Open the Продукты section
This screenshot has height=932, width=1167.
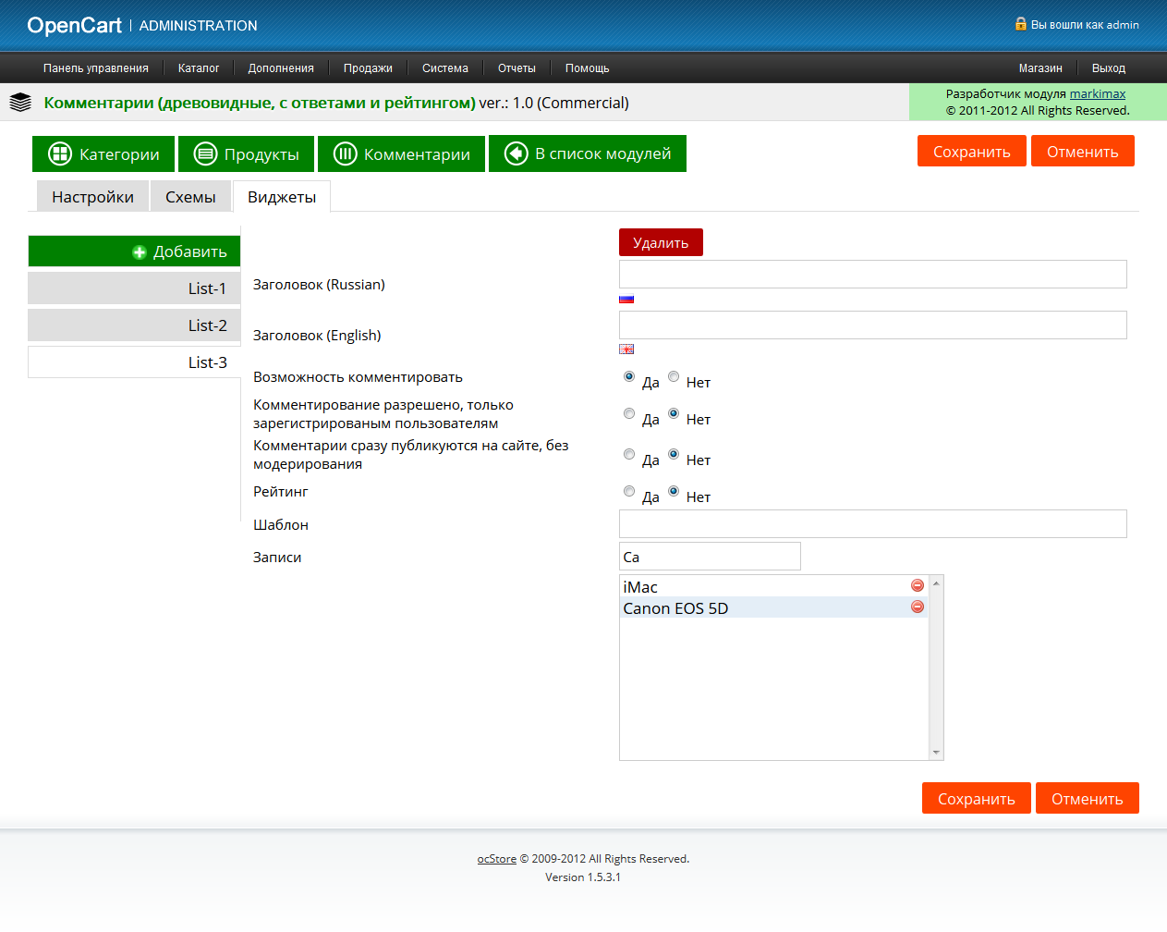(246, 153)
